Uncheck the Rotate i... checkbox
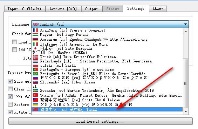This screenshot has width=198, height=129. (x=10, y=112)
